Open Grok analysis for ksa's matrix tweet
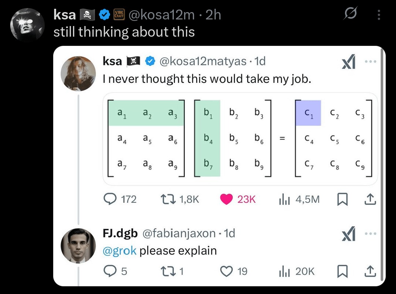The height and width of the screenshot is (294, 396). (348, 62)
